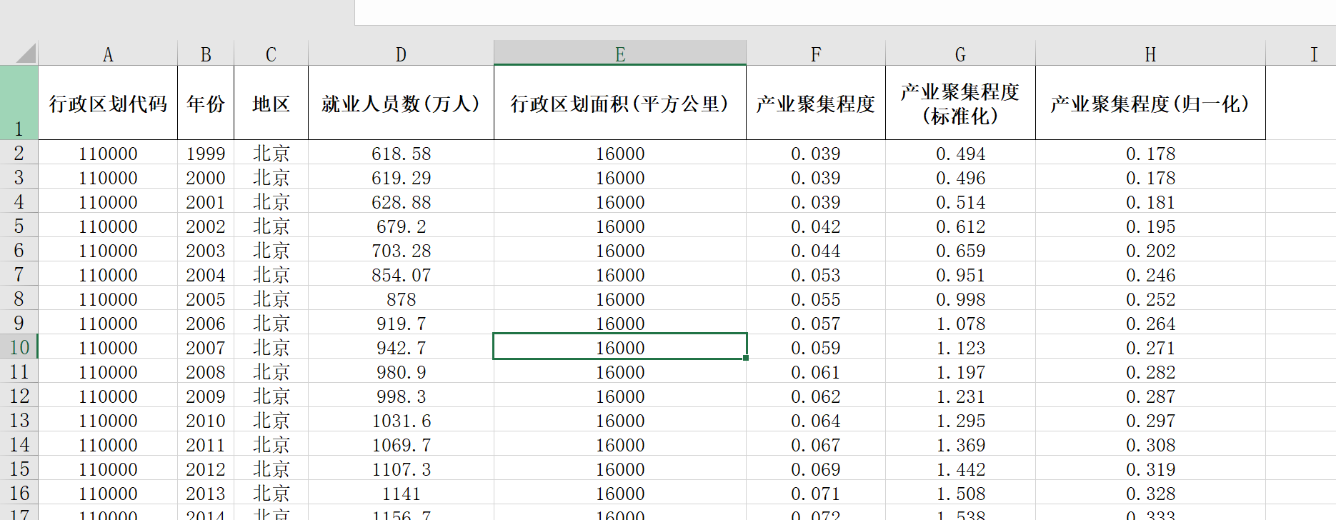Click cell 0.042 in column F
The image size is (1336, 520).
coord(816,226)
